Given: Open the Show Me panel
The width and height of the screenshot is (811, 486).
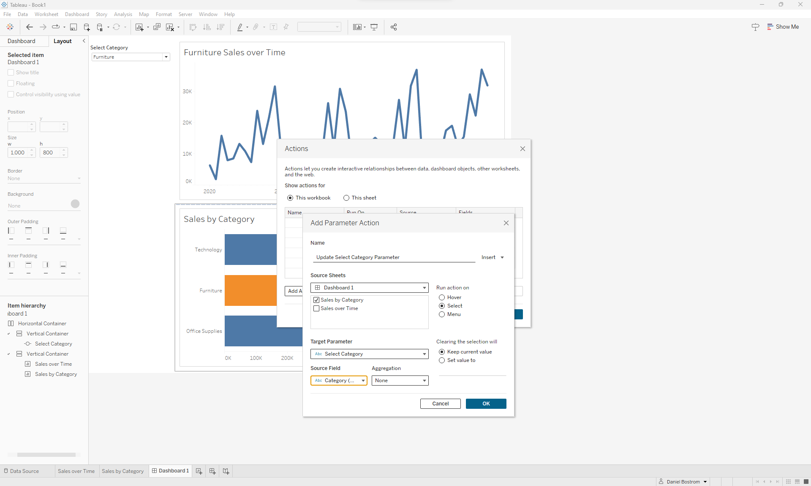Looking at the screenshot, I should (783, 27).
